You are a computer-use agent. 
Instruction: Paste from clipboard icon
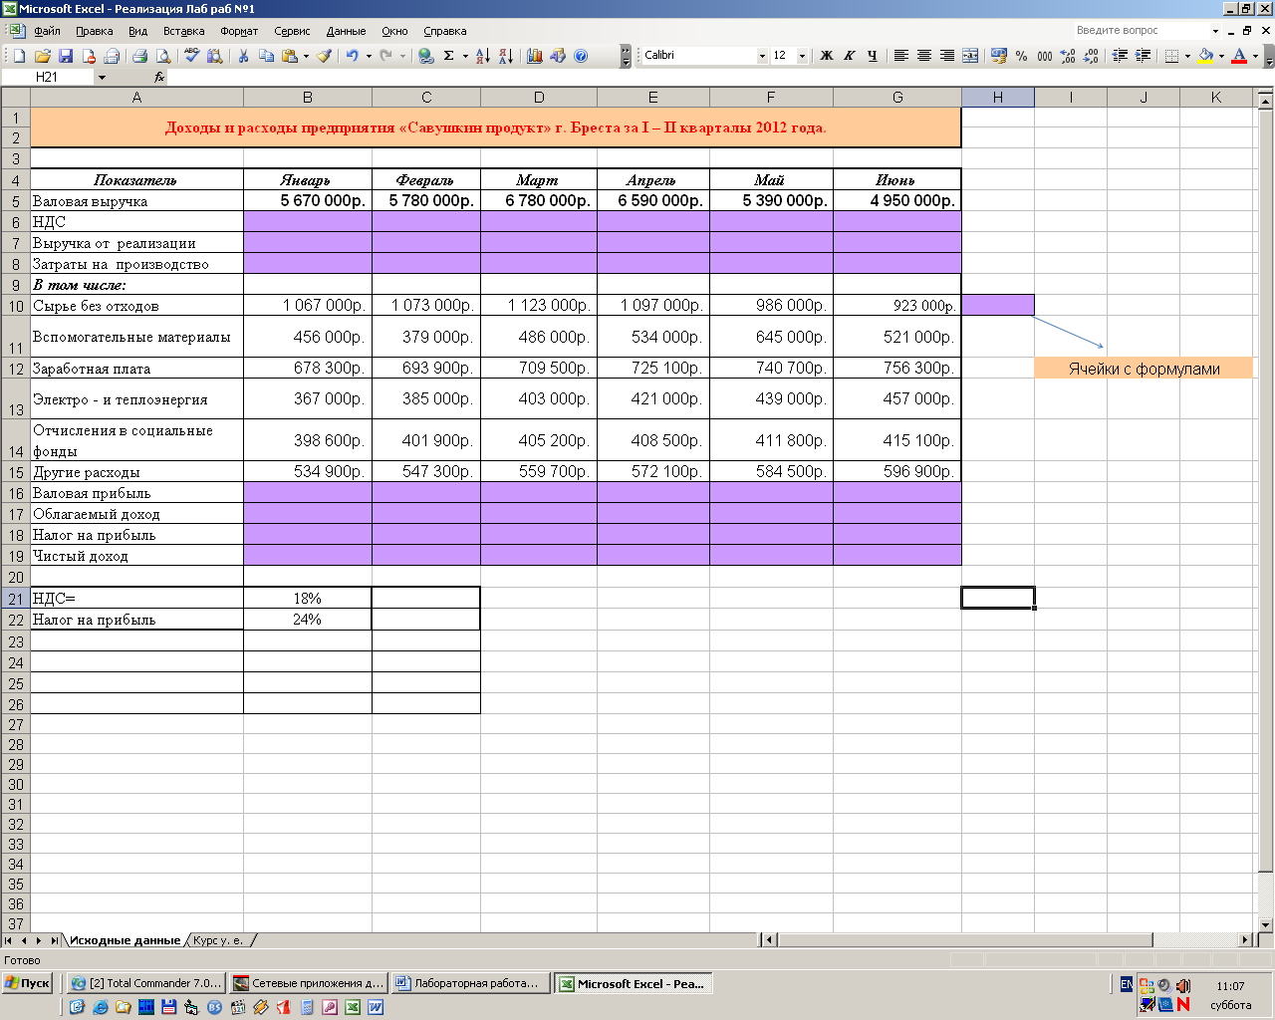pyautogui.click(x=289, y=56)
